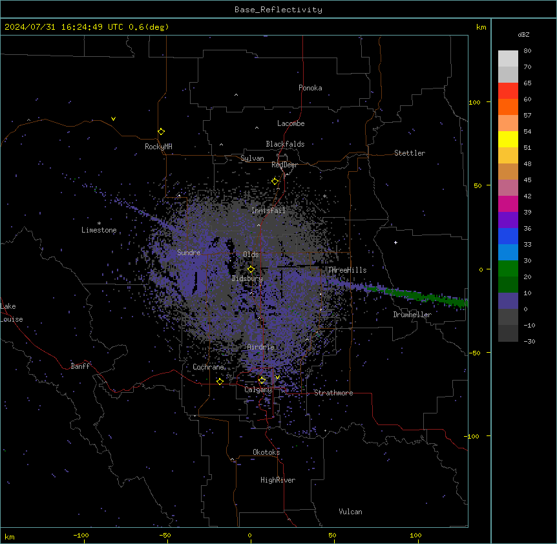
Task: Pick the dark gray -10 to -30 legend swatch
Action: 508,333
